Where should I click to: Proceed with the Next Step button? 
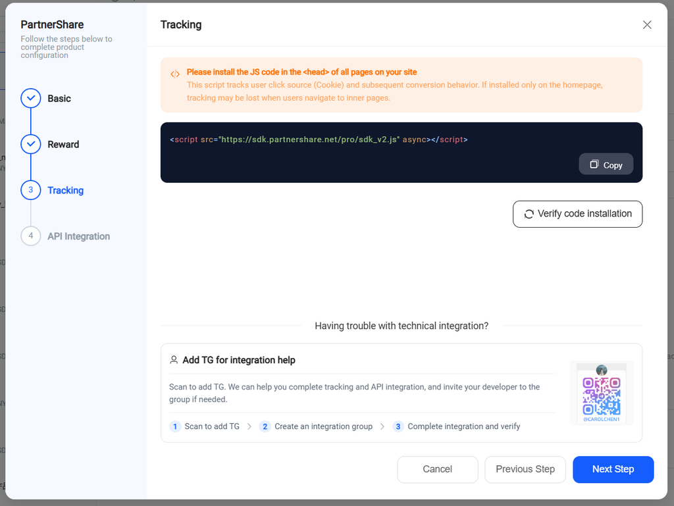[x=613, y=469]
